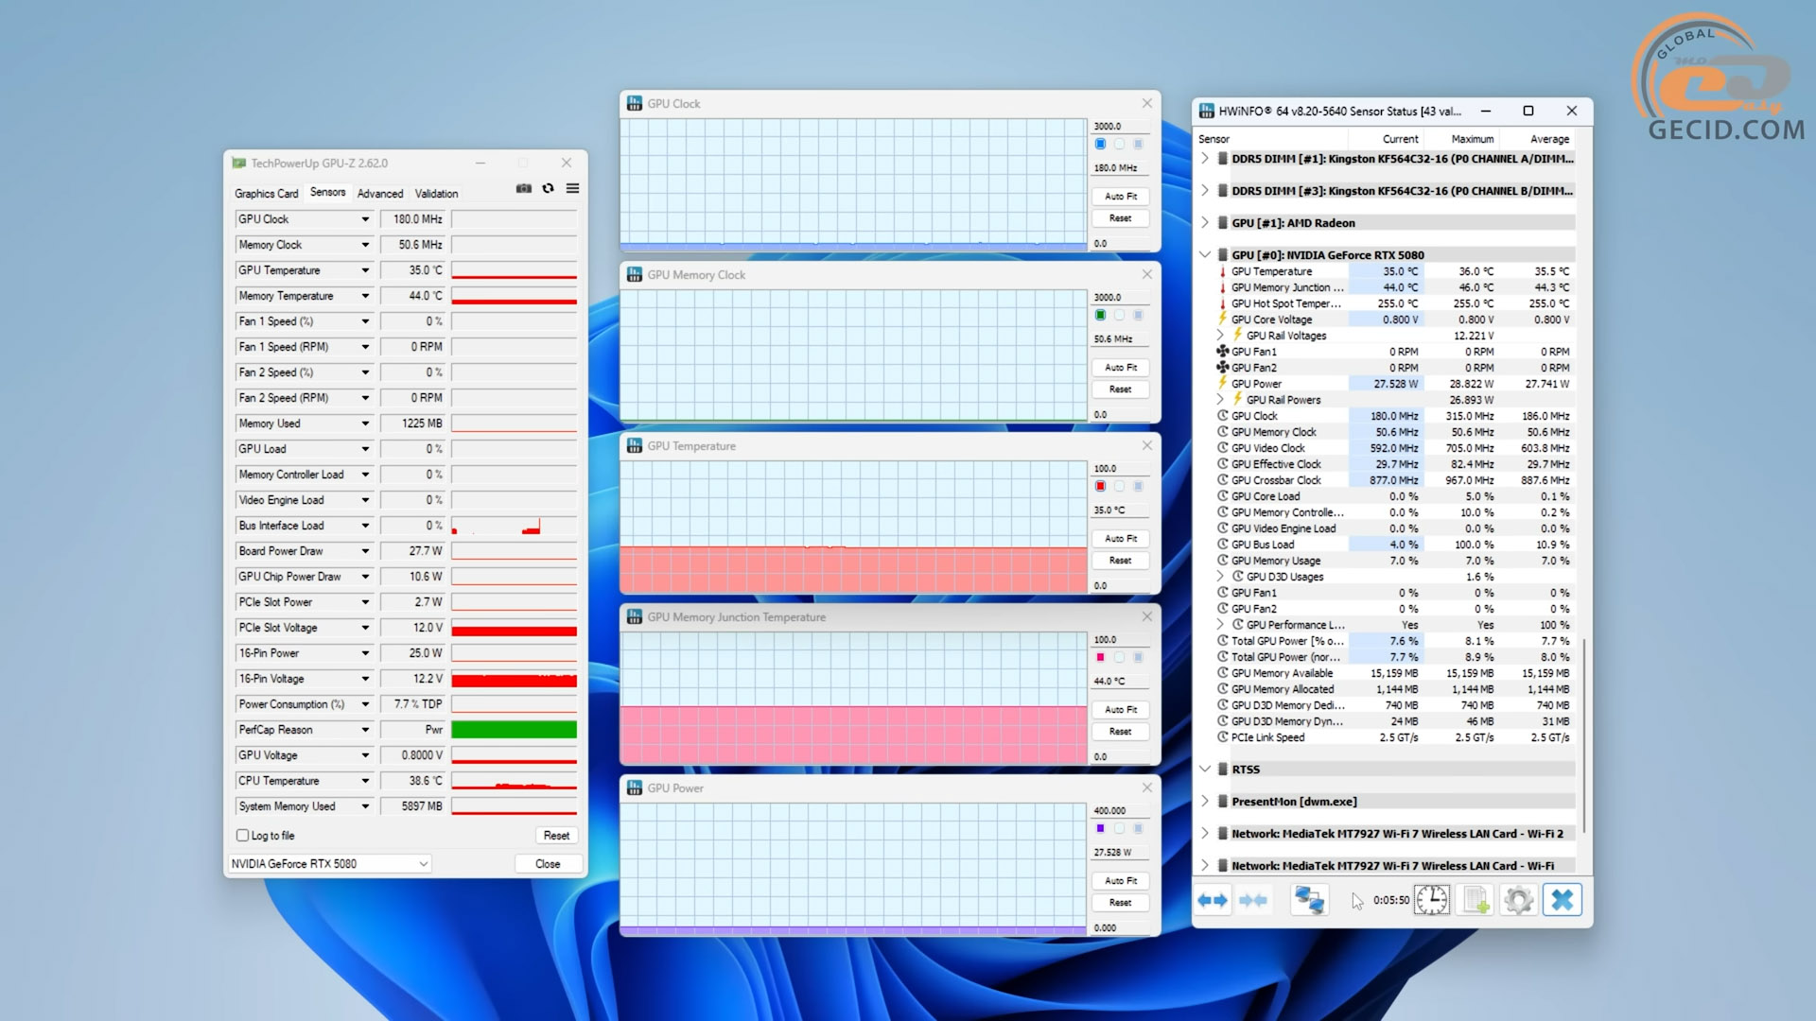
Task: Expand the GPU Rail Voltages row
Action: (1220, 336)
